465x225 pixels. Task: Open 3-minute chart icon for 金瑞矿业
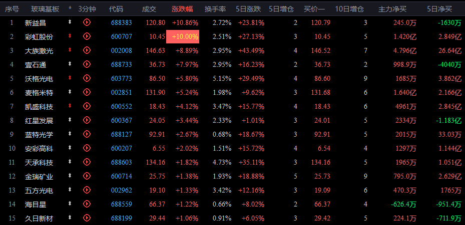click(x=87, y=176)
